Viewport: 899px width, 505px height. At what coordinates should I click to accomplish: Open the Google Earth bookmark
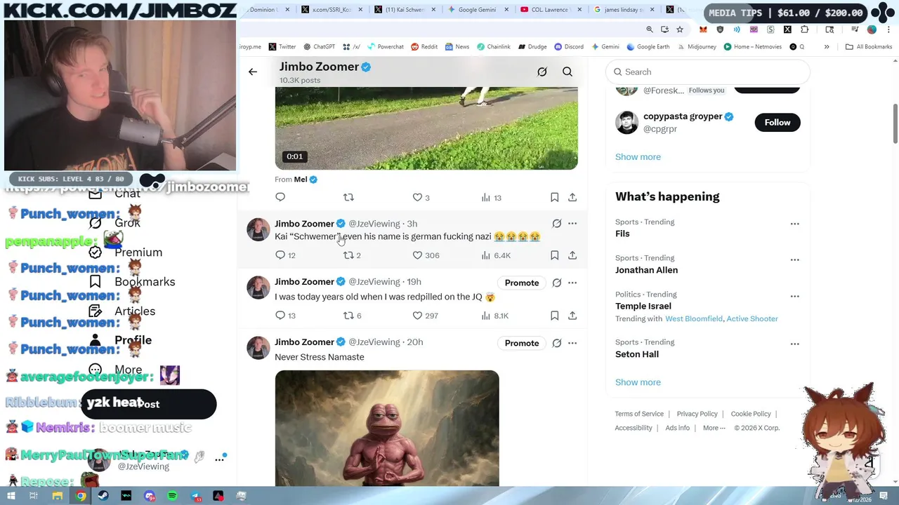coord(648,47)
